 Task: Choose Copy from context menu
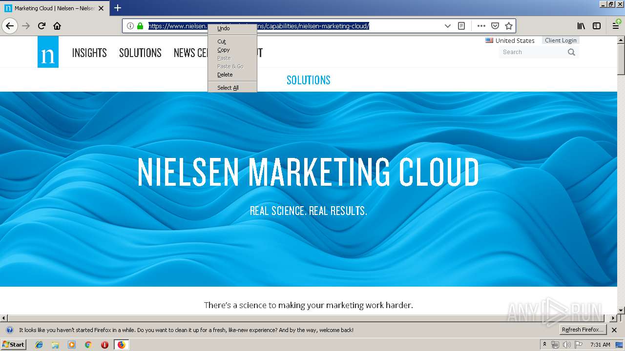pyautogui.click(x=232, y=50)
